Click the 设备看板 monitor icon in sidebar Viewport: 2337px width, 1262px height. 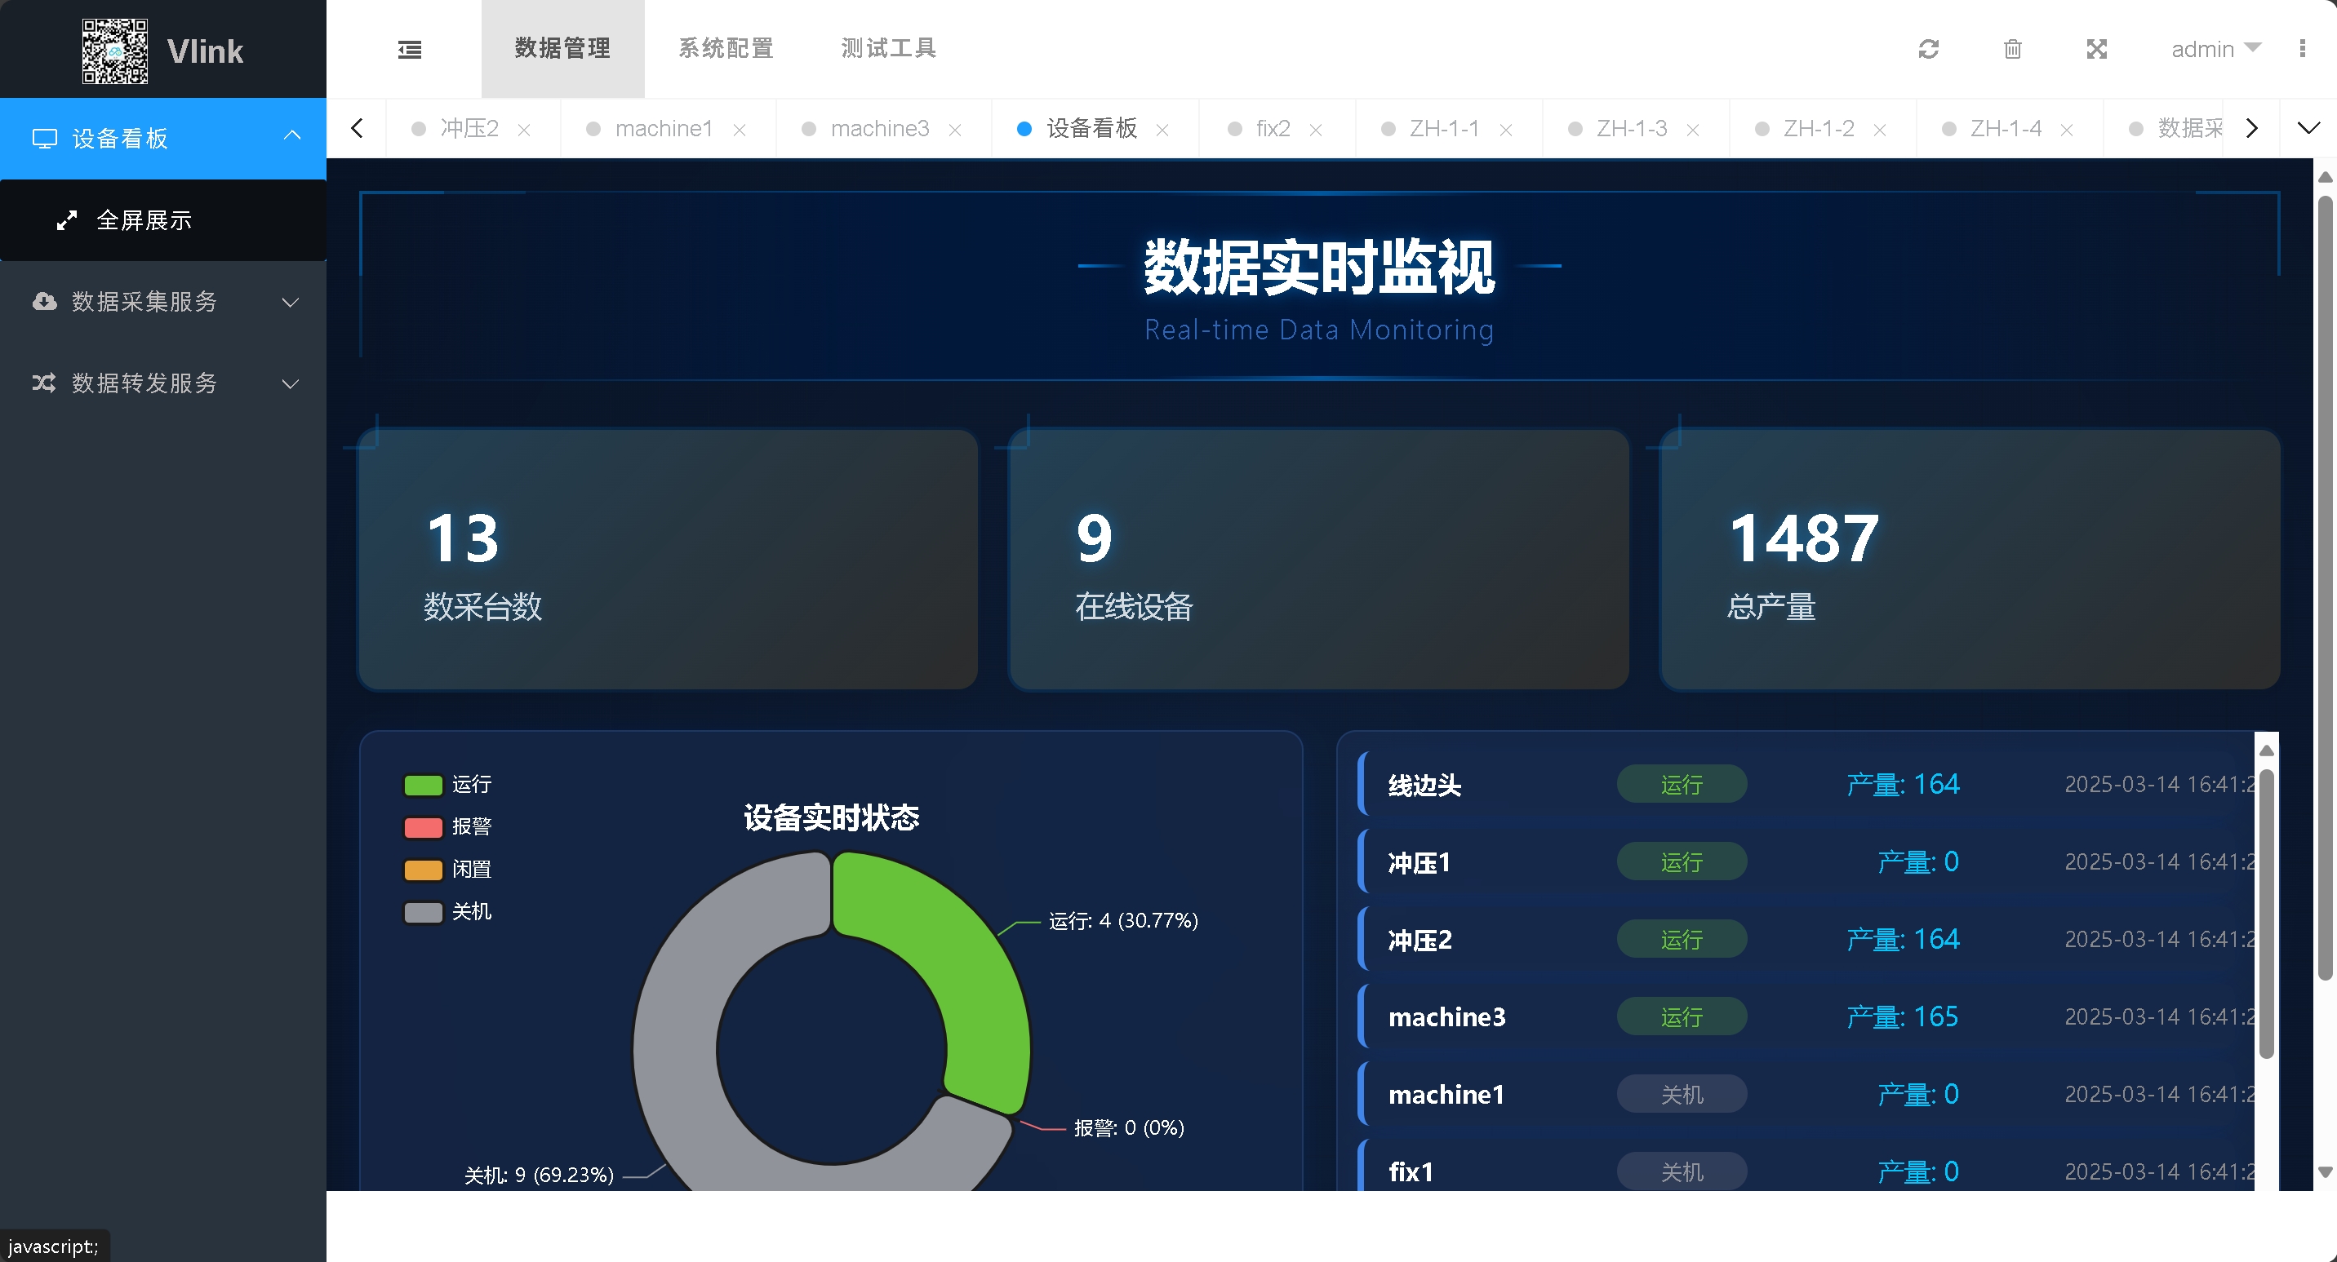[47, 138]
